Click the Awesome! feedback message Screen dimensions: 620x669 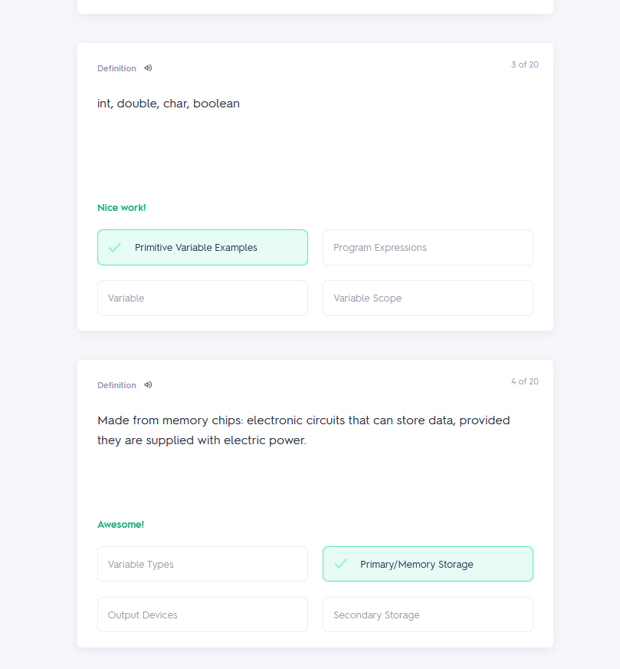click(x=120, y=524)
